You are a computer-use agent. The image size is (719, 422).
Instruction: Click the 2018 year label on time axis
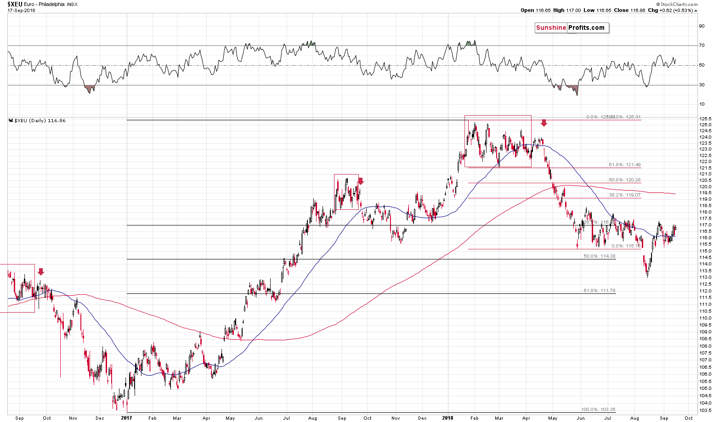(447, 418)
